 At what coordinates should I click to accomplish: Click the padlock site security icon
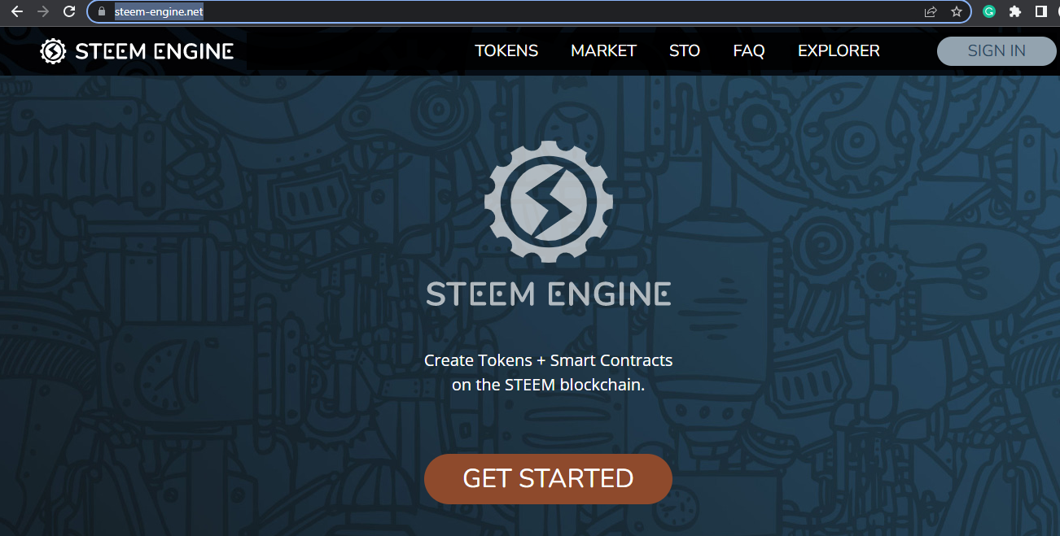click(102, 11)
